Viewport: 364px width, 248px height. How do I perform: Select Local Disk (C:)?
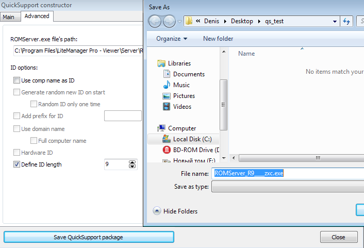(x=192, y=139)
